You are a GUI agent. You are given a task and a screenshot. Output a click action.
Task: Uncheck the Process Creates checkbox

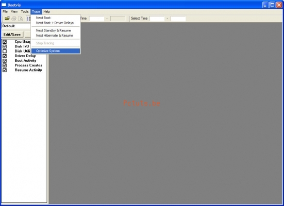click(5, 65)
